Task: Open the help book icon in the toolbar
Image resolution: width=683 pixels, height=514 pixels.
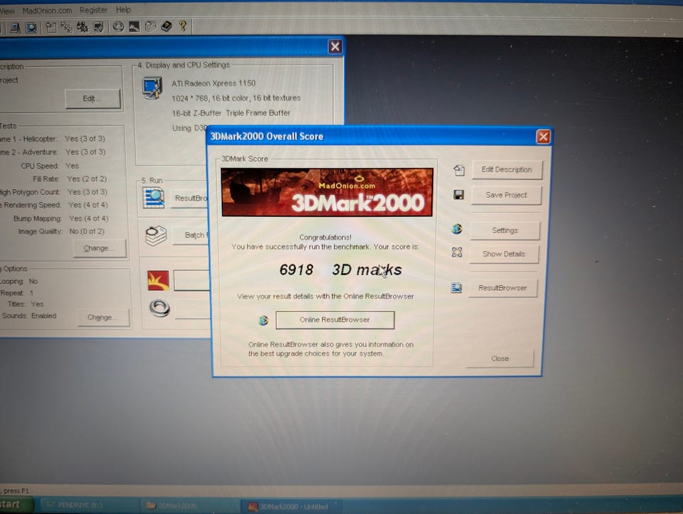Action: pyautogui.click(x=166, y=26)
